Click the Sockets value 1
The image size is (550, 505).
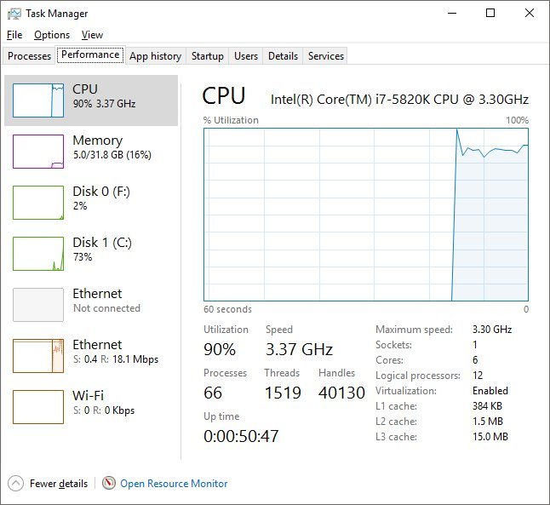[474, 345]
